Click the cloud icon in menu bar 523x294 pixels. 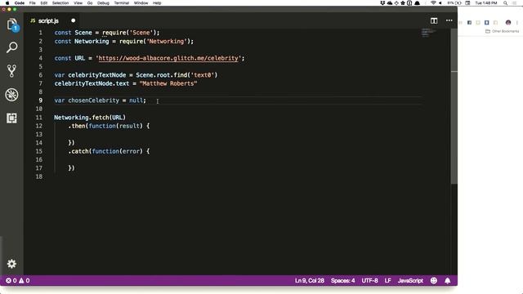[389, 3]
